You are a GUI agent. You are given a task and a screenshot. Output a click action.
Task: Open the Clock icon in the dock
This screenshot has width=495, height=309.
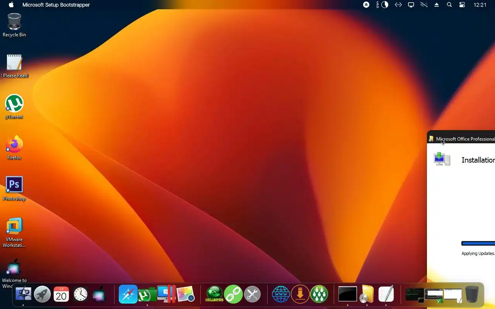point(80,294)
